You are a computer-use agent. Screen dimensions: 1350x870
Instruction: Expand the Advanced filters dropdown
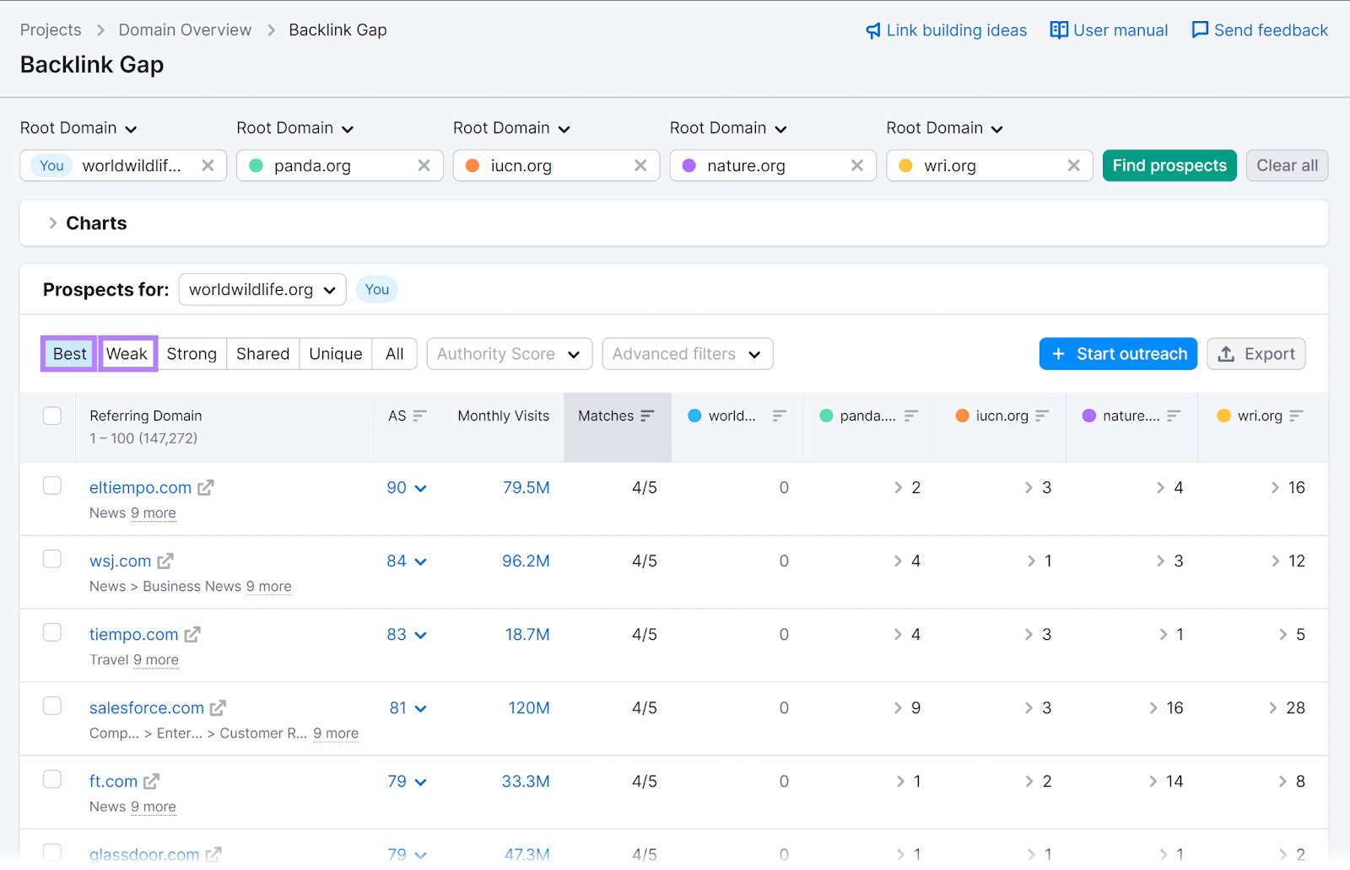[686, 353]
